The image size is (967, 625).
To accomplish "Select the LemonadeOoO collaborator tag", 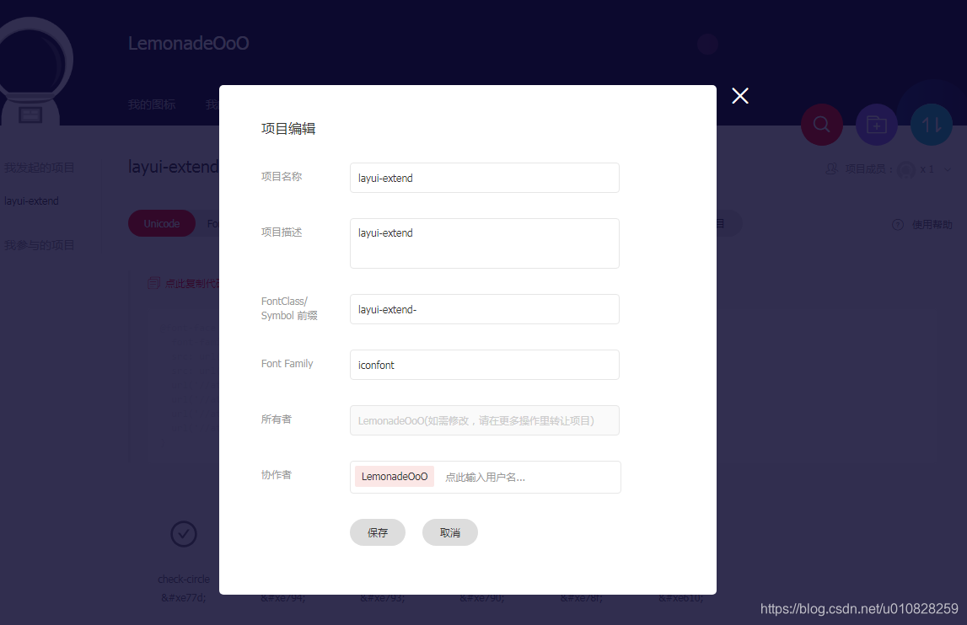I will [395, 477].
